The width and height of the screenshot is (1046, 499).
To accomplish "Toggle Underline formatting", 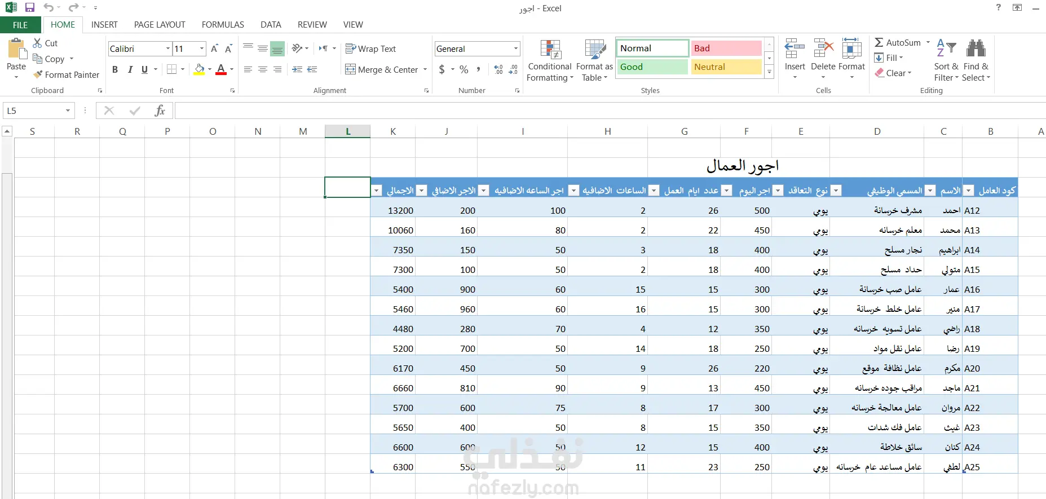I will (144, 69).
